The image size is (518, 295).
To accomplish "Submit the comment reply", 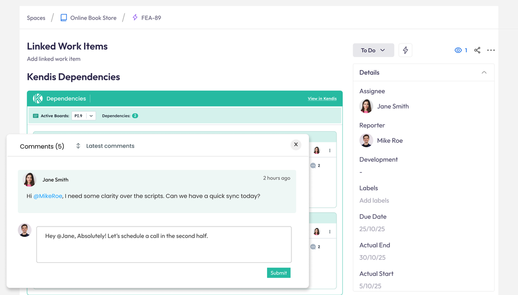I will (278, 273).
